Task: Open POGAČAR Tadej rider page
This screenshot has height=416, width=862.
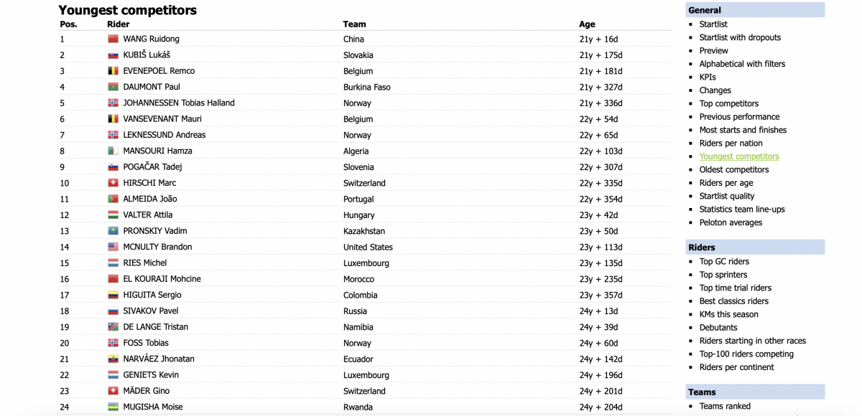Action: tap(153, 167)
